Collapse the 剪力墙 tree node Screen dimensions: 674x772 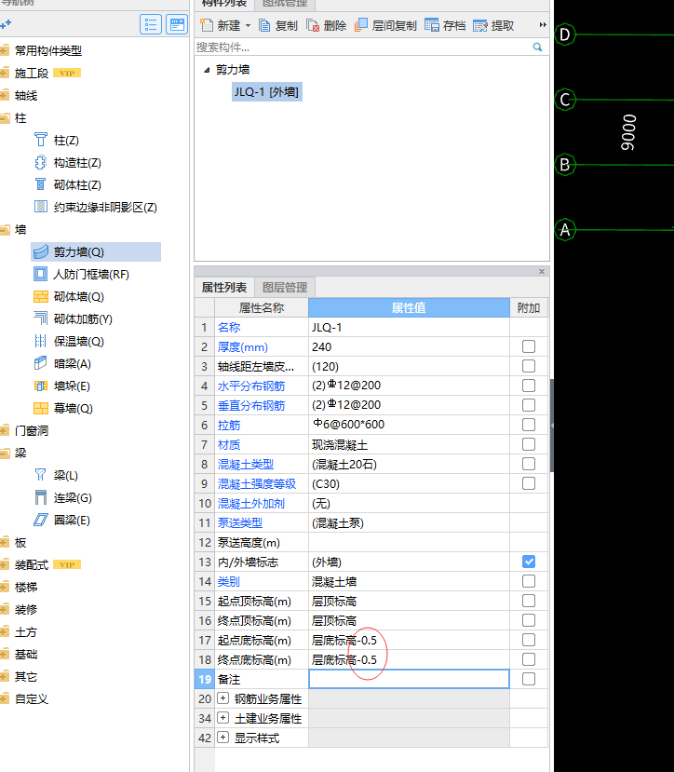coord(207,70)
